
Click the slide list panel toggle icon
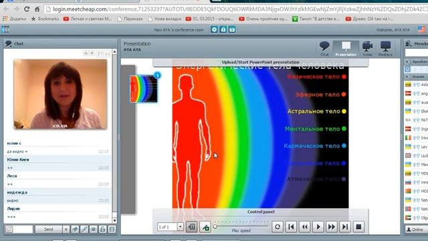click(x=192, y=227)
